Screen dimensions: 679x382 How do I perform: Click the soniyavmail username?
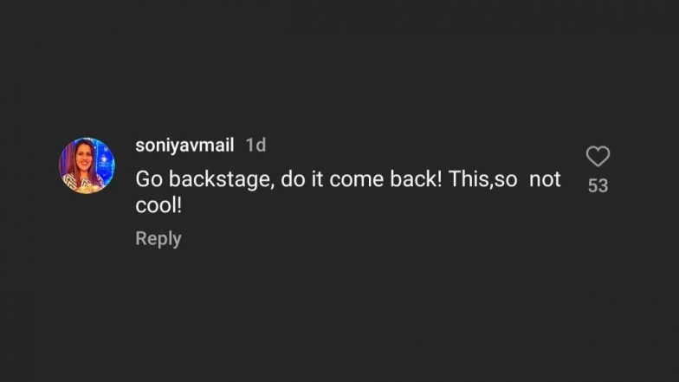pyautogui.click(x=184, y=146)
